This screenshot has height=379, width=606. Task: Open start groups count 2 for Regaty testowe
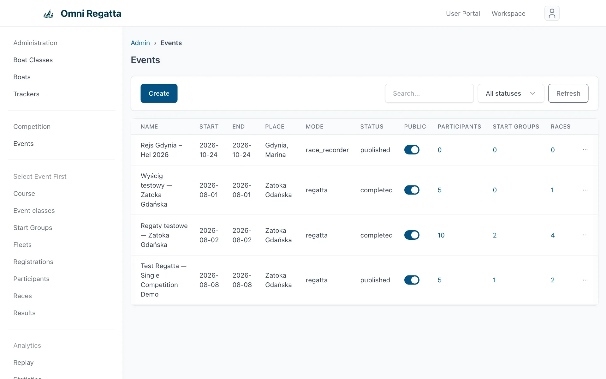click(x=495, y=235)
